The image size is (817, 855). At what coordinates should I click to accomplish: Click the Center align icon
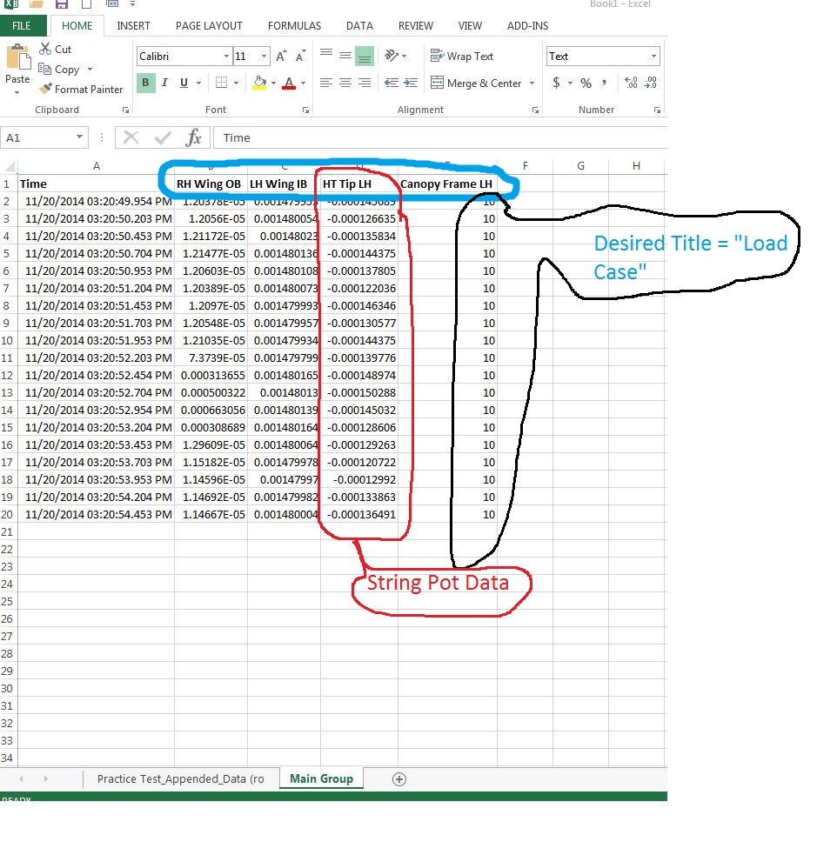(x=345, y=83)
